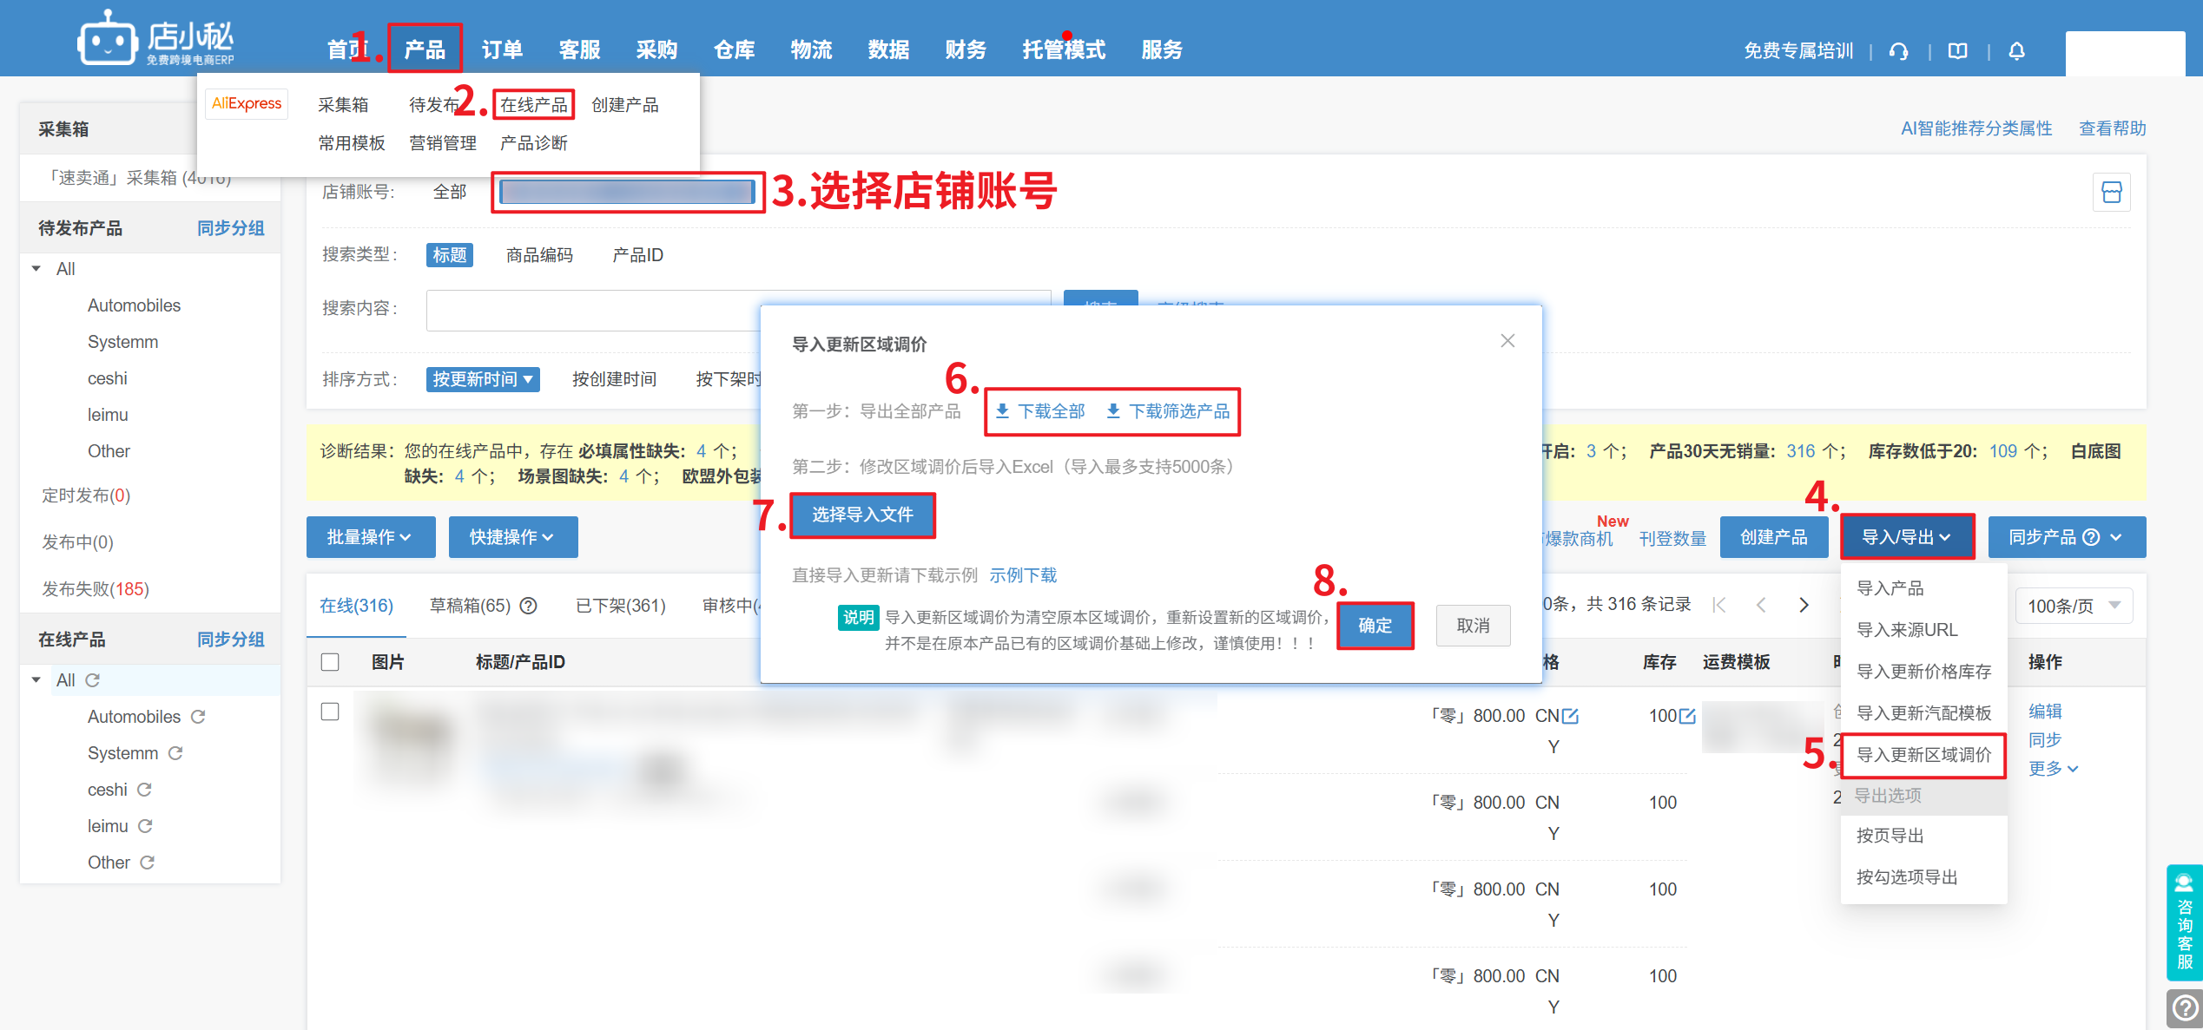Close the 导入更新区域调价 dialog
The height and width of the screenshot is (1030, 2203).
tap(1507, 341)
